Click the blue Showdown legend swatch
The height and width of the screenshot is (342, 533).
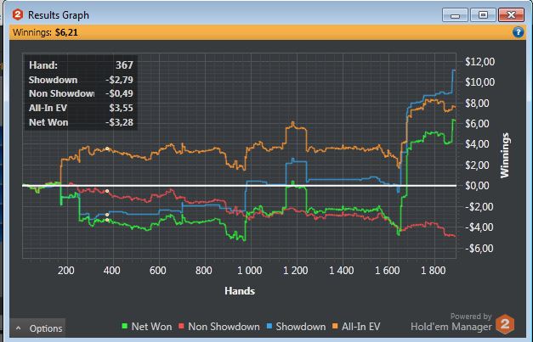[269, 327]
